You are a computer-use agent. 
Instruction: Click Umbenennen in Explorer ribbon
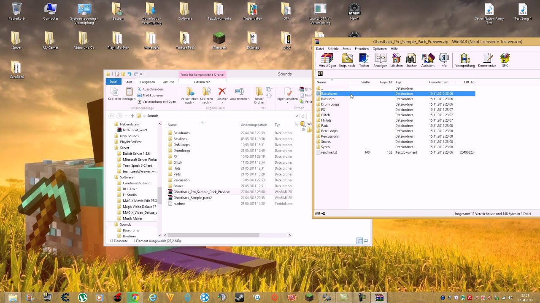click(239, 94)
